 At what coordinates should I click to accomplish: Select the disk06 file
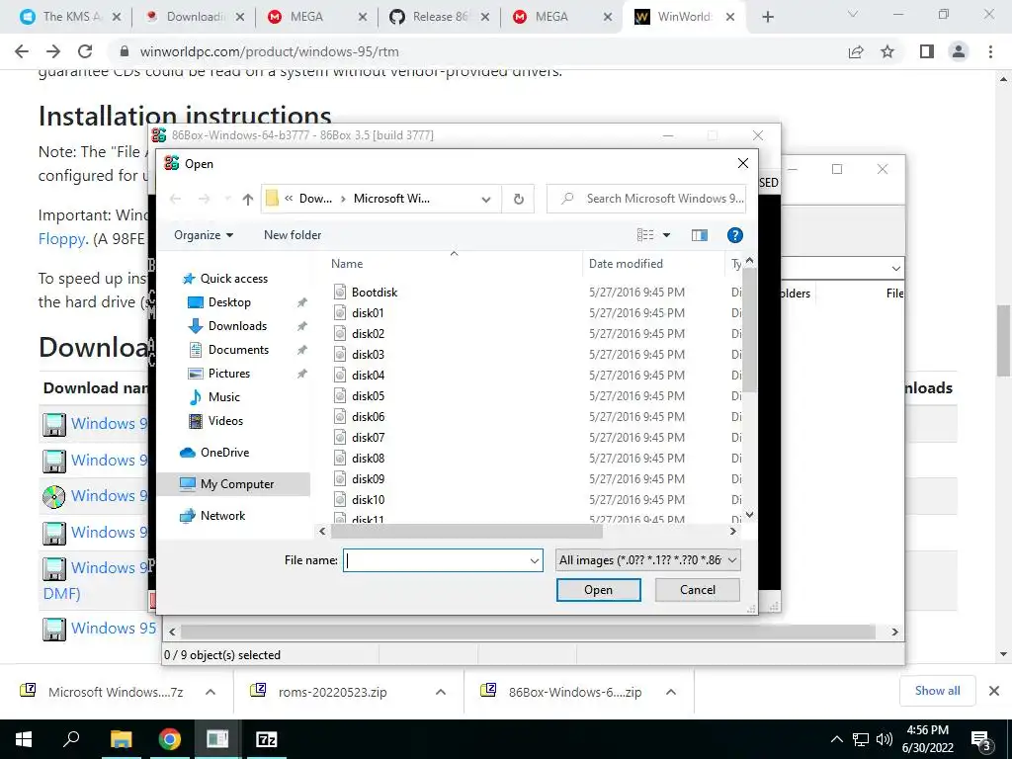coord(368,416)
